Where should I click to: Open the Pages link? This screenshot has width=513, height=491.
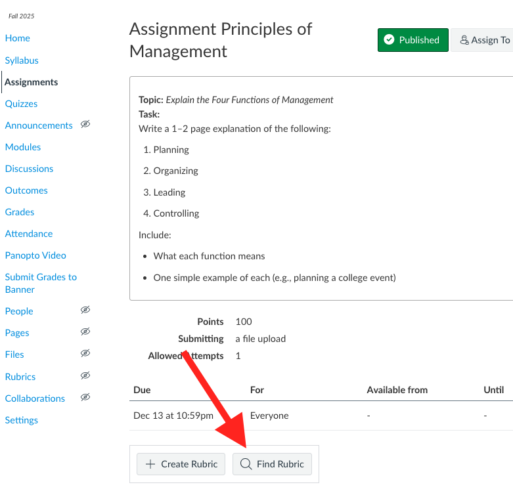[x=17, y=333]
